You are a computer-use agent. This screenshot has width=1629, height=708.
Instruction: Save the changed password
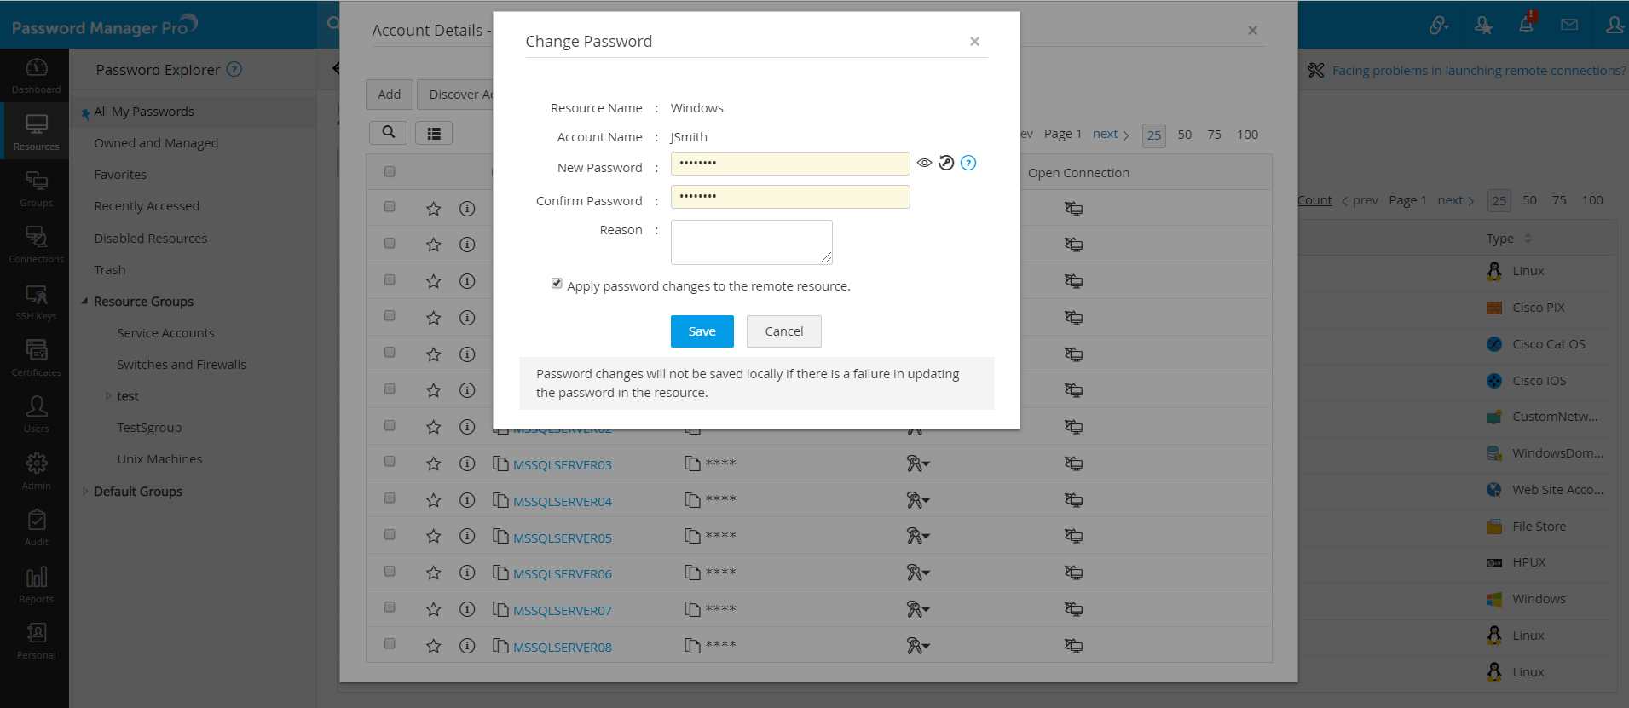(x=702, y=331)
